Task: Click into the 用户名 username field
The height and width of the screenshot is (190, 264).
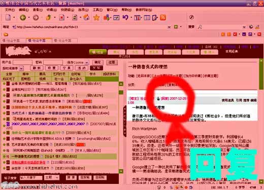Action: [22, 62]
